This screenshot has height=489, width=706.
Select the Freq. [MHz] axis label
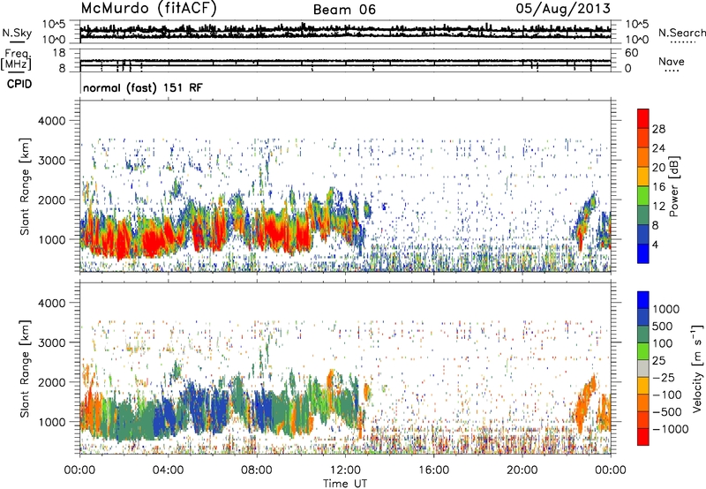coord(16,61)
